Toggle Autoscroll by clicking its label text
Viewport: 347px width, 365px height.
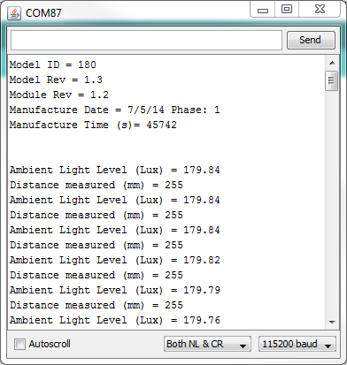[x=50, y=344]
